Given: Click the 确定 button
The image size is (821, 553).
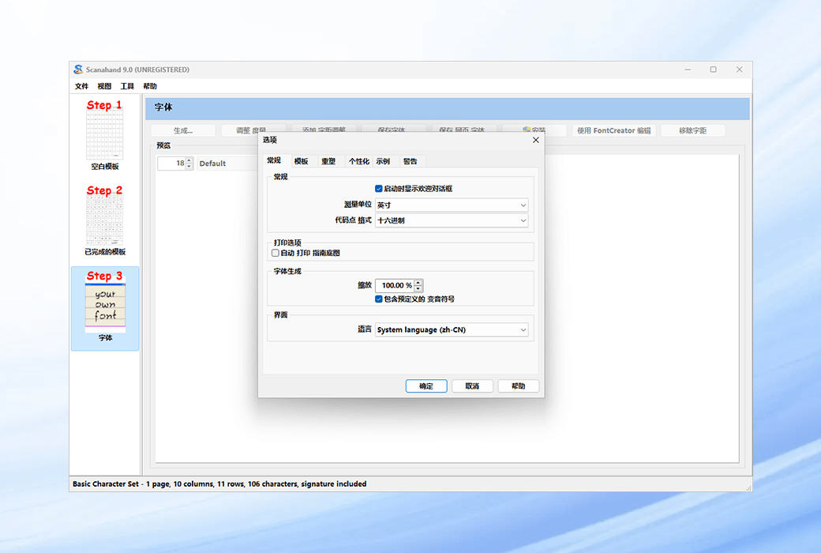Looking at the screenshot, I should pos(426,386).
